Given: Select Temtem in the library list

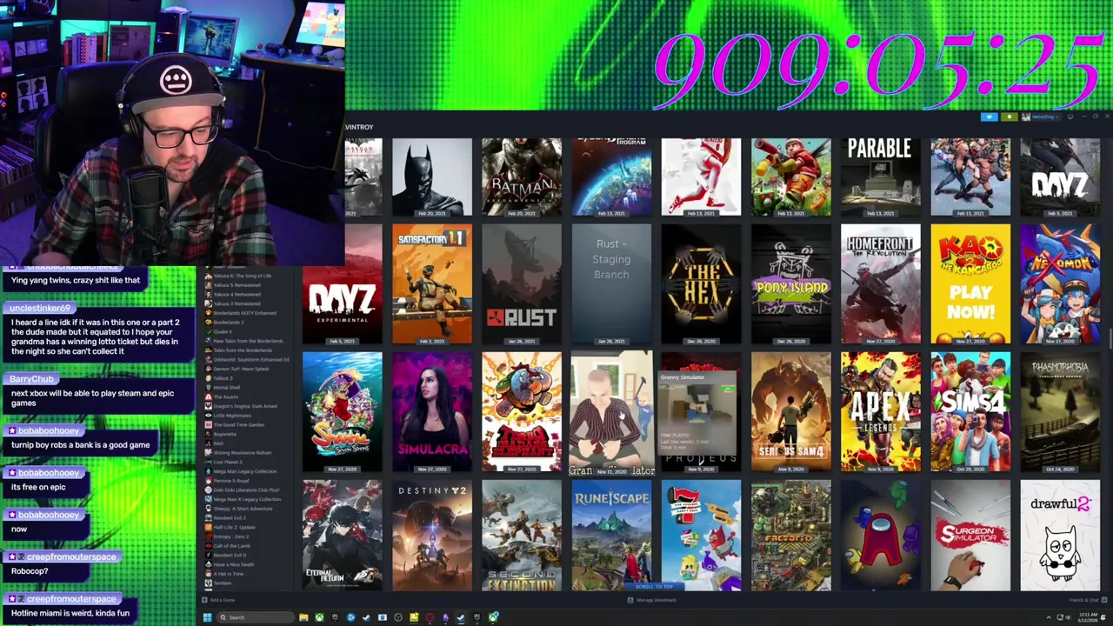Looking at the screenshot, I should 223,583.
